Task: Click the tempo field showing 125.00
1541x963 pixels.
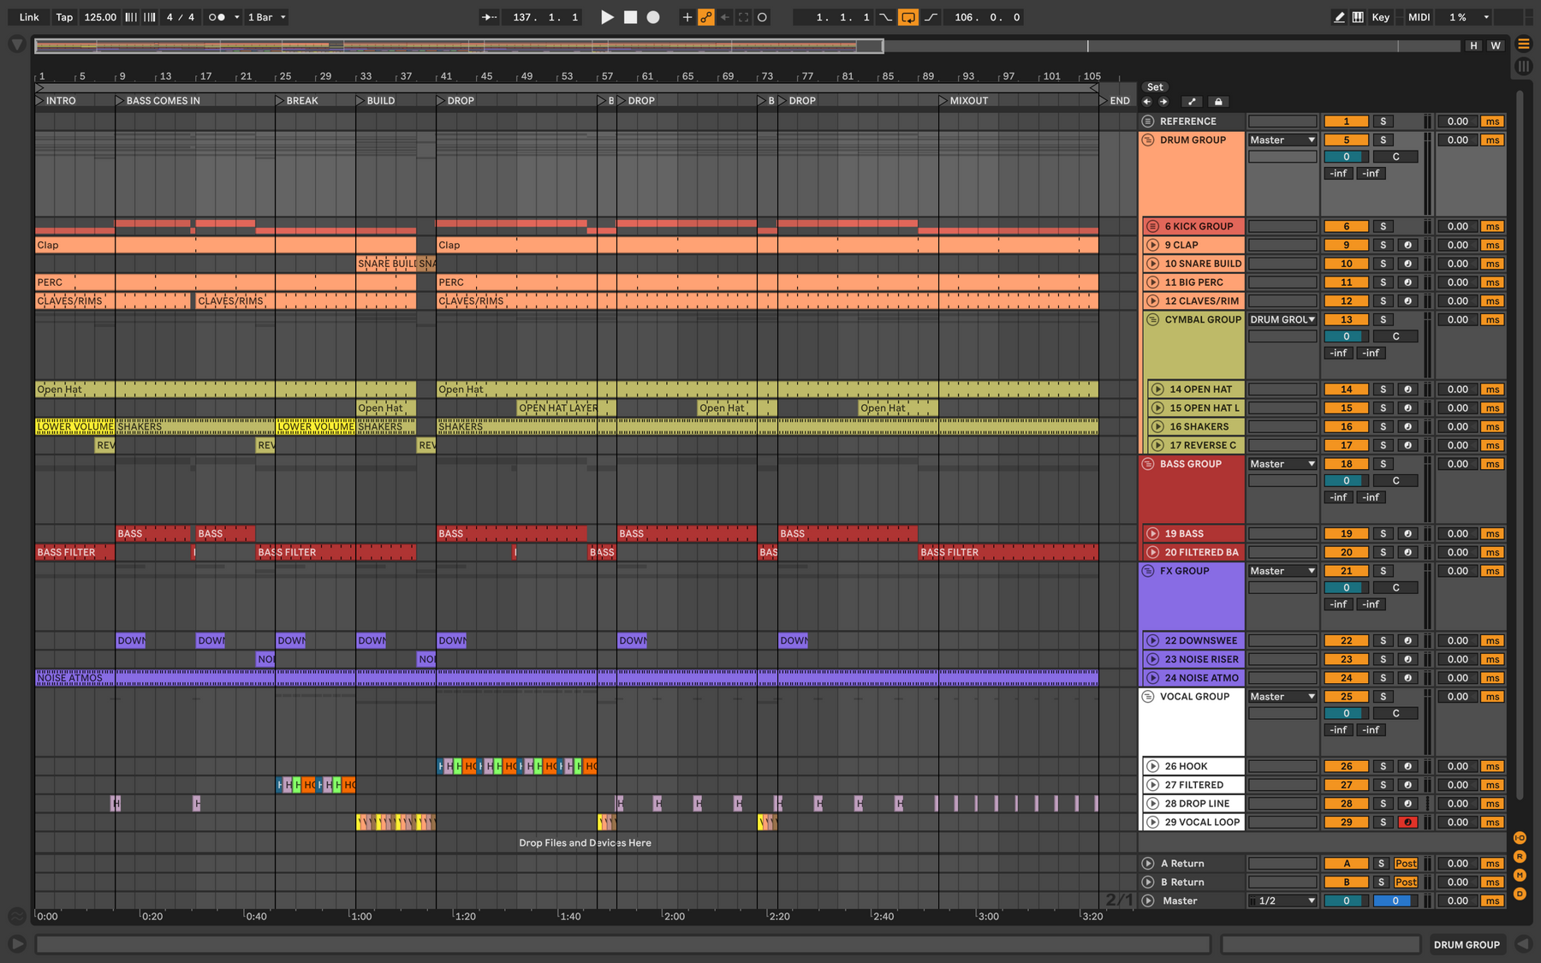Action: pos(100,17)
